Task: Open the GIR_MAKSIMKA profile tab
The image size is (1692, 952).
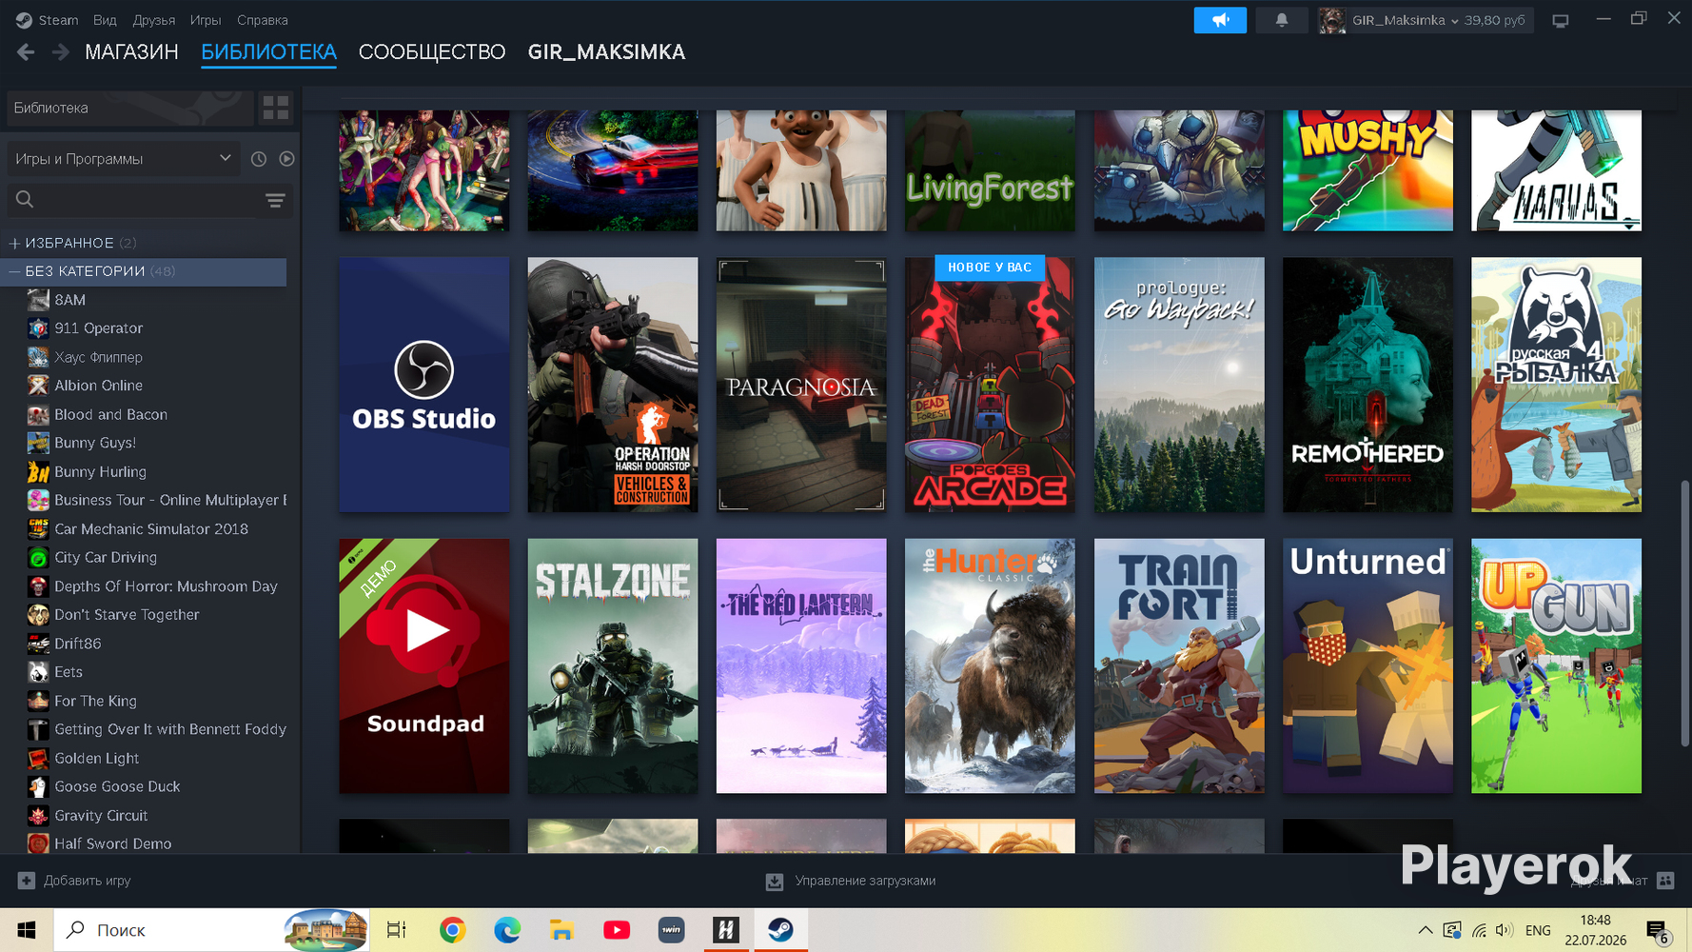Action: [607, 52]
